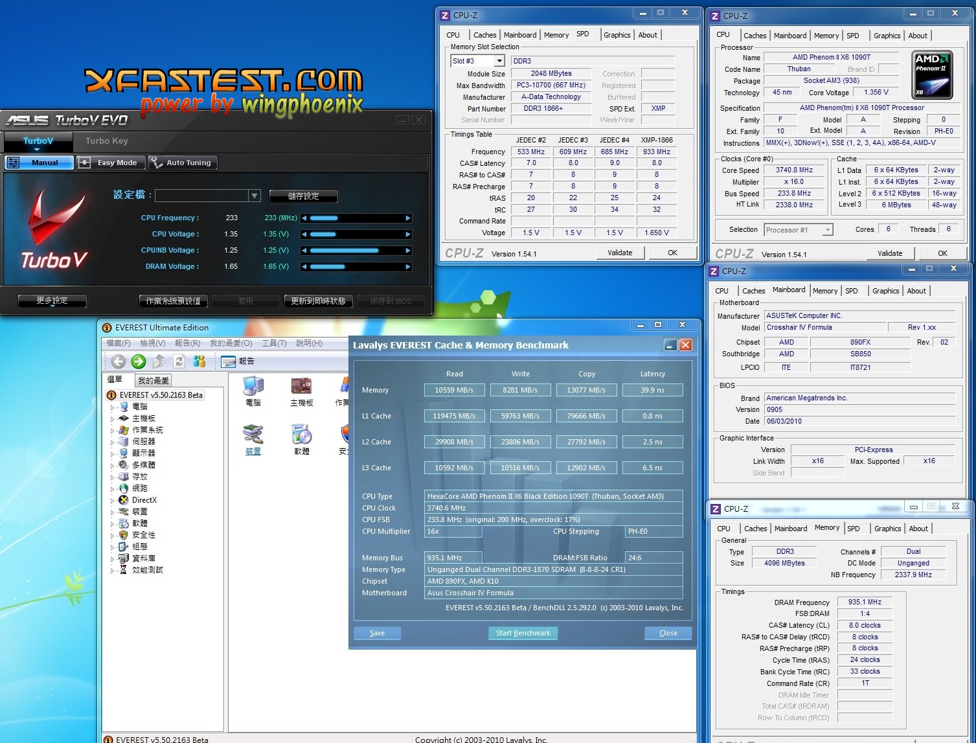Click the L1 Cache latency 0.8 ns field
The width and height of the screenshot is (976, 743).
[x=652, y=416]
